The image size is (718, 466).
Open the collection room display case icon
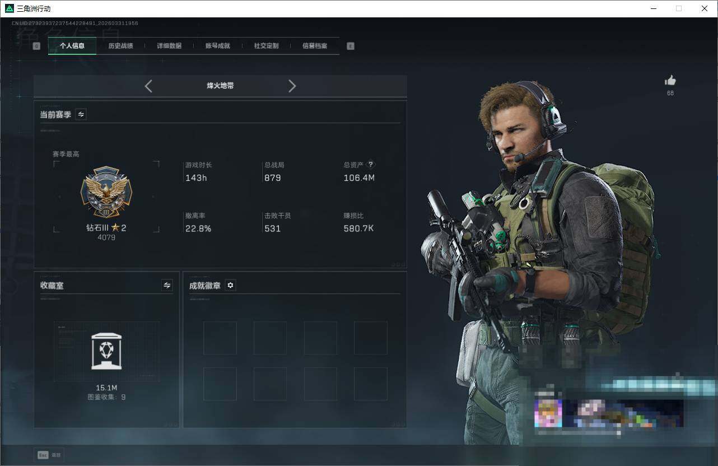pos(106,351)
